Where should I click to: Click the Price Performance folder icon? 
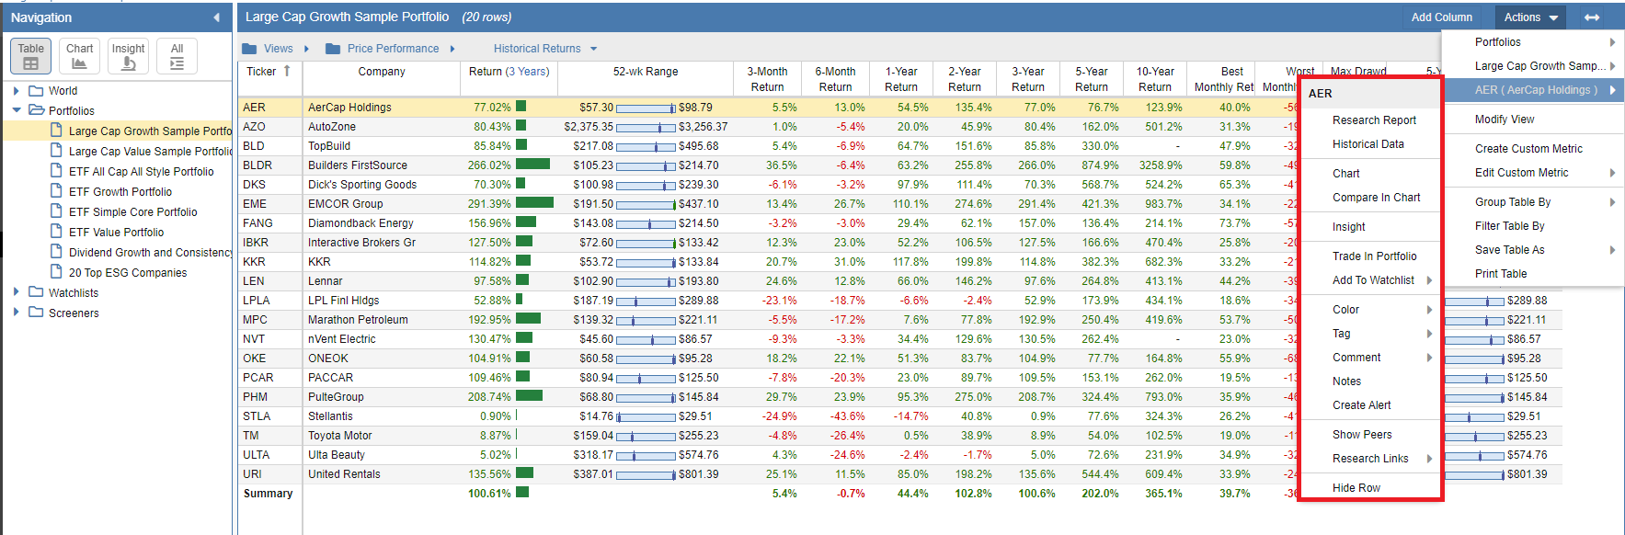333,49
